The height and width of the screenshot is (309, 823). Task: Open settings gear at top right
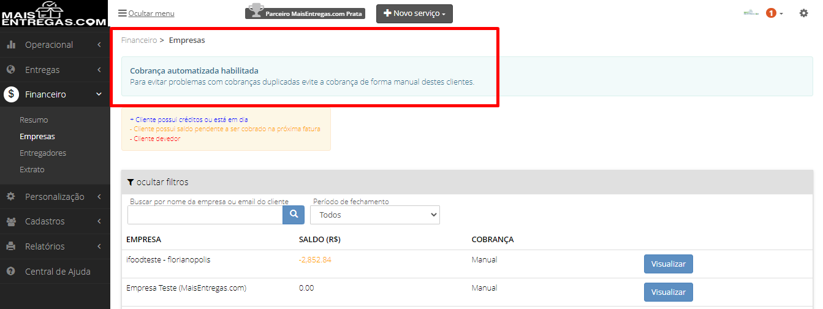(804, 13)
